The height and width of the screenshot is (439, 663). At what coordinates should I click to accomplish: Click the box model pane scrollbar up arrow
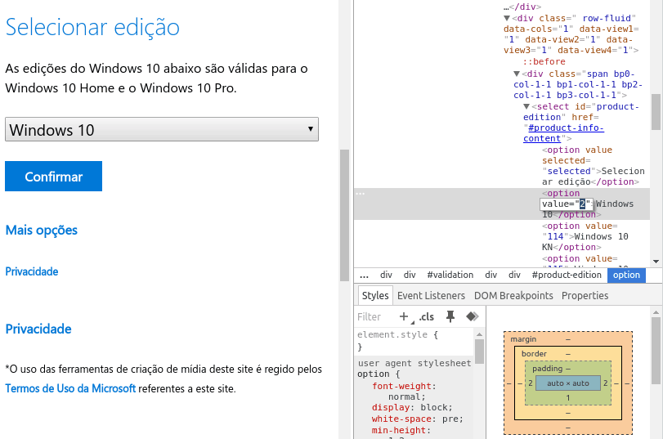[656, 312]
